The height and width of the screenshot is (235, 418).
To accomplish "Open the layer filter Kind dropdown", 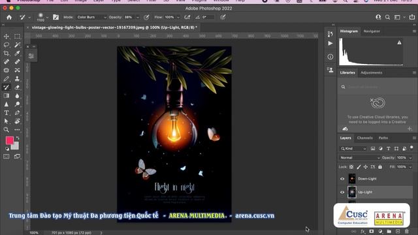I will (353, 149).
